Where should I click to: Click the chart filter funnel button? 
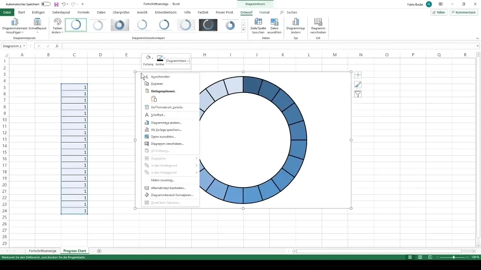[x=358, y=94]
